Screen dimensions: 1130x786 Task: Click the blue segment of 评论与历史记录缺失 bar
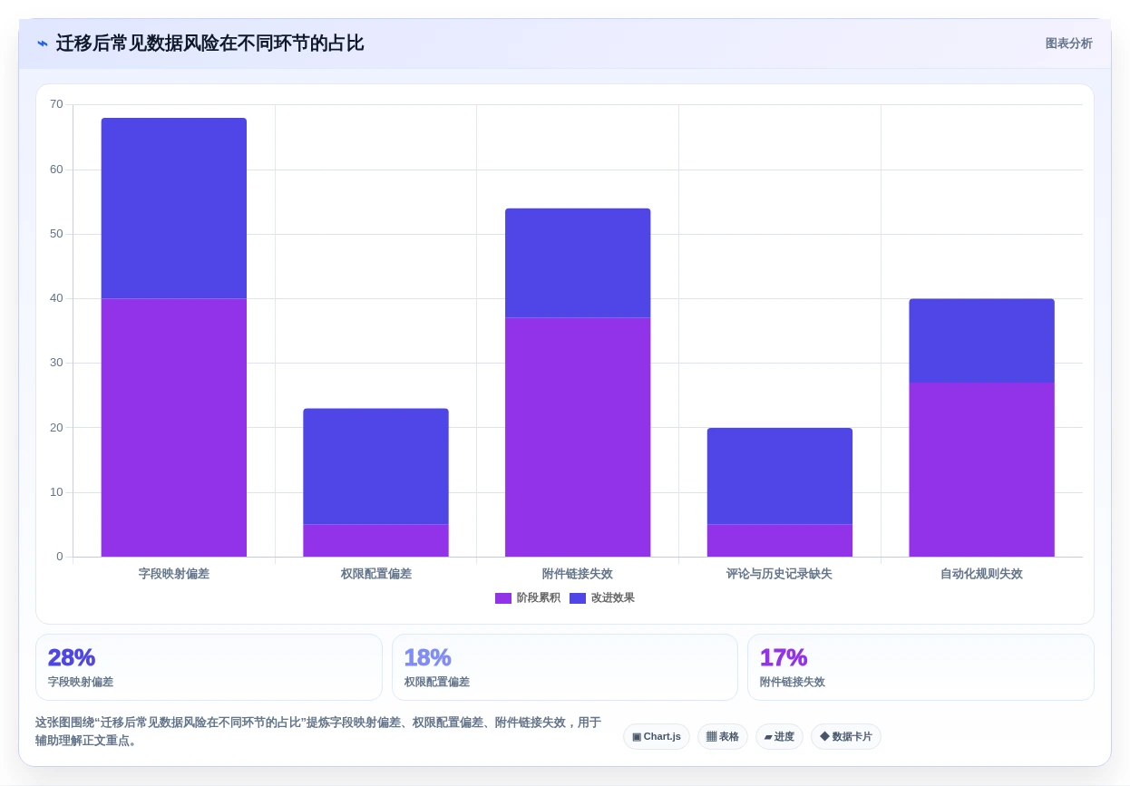pos(780,476)
